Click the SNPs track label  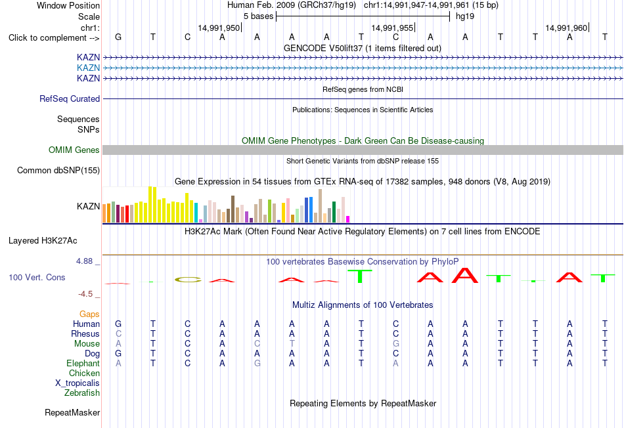pos(89,129)
